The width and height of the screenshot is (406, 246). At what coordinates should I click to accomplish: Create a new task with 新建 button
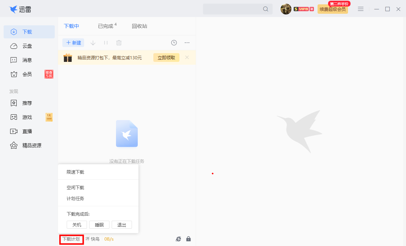73,42
